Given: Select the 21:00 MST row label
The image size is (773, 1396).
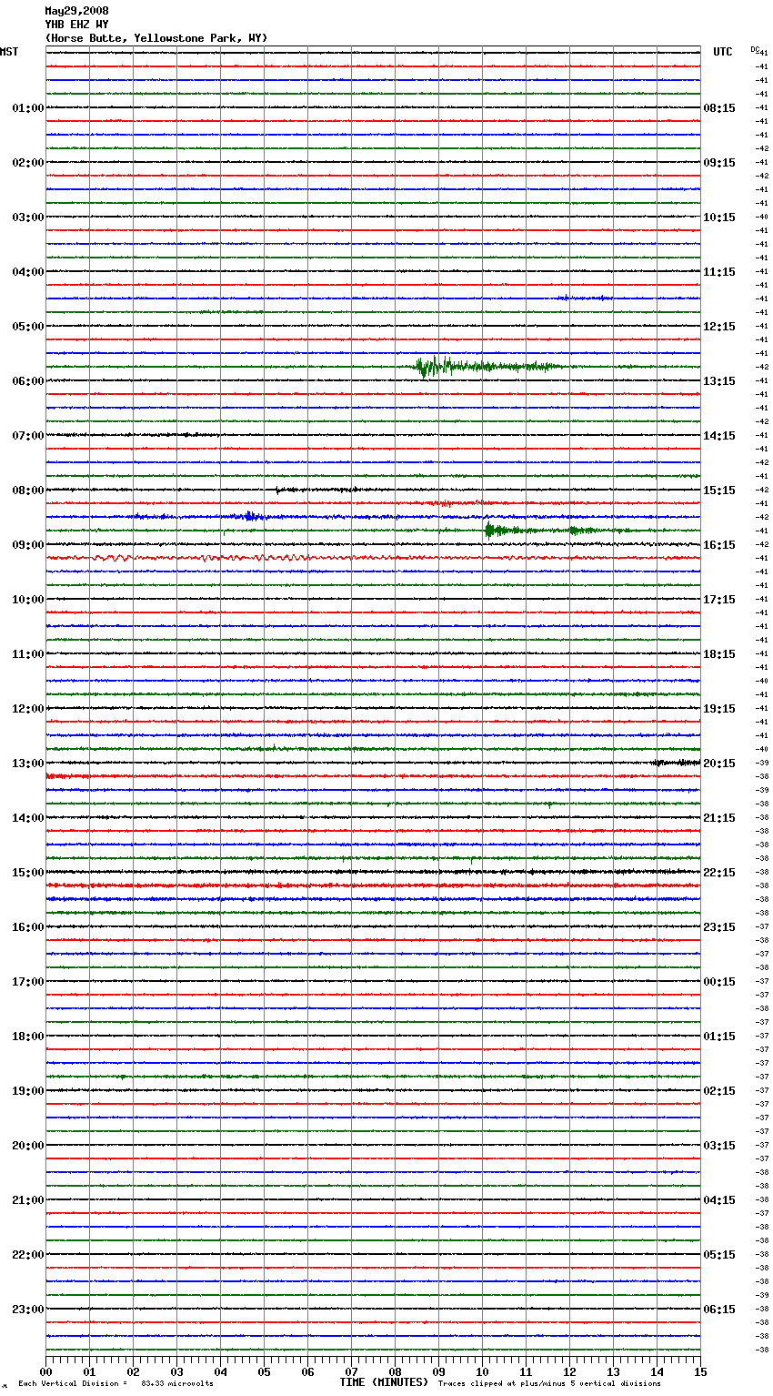Looking at the screenshot, I should coord(28,1200).
